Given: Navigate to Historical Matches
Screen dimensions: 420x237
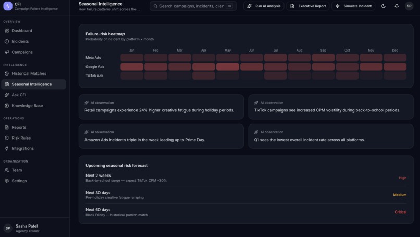Looking at the screenshot, I should [33, 73].
